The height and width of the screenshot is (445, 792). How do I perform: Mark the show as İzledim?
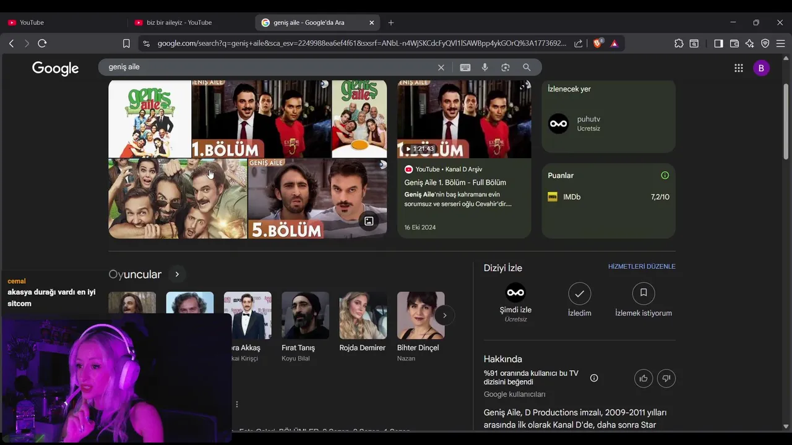(580, 300)
